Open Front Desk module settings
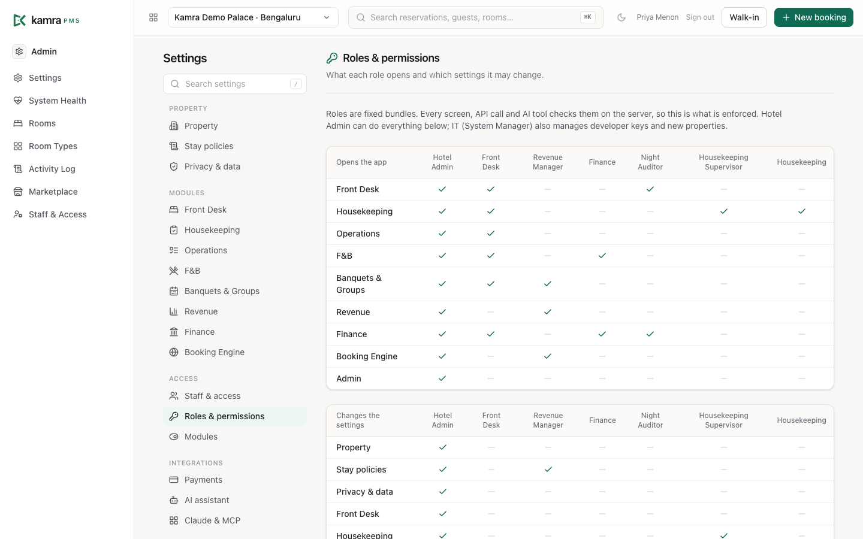 point(235,210)
